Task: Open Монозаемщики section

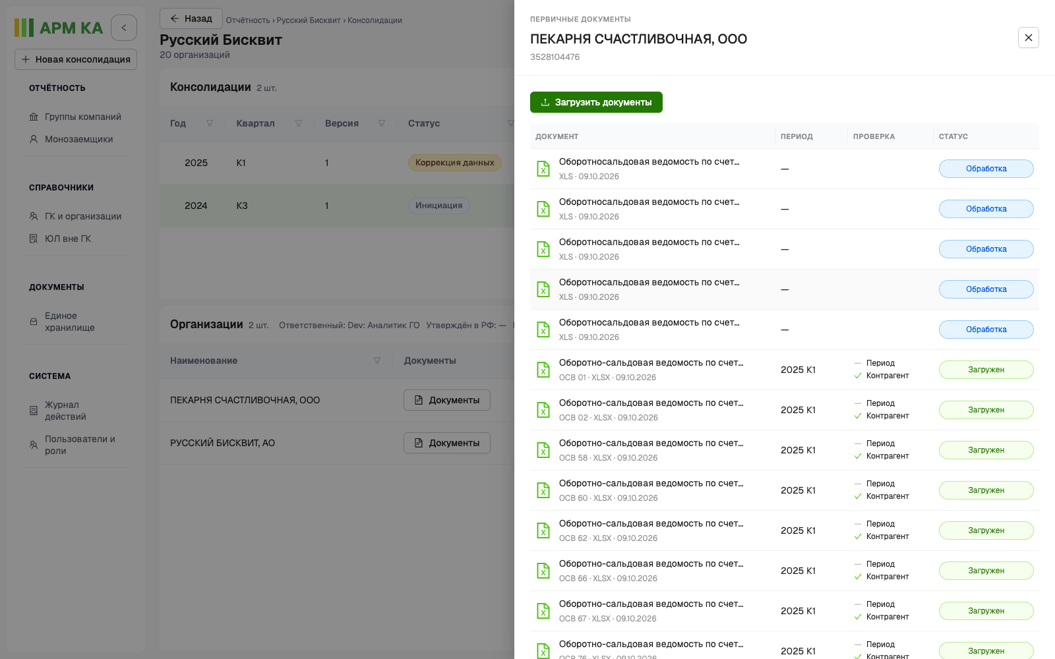Action: (x=71, y=139)
